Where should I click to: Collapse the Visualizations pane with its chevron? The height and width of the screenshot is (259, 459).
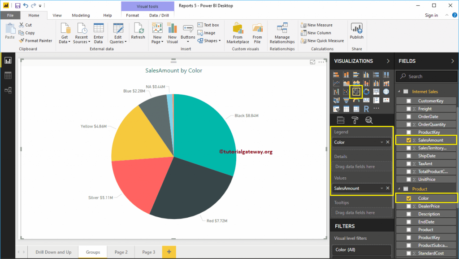coord(388,61)
